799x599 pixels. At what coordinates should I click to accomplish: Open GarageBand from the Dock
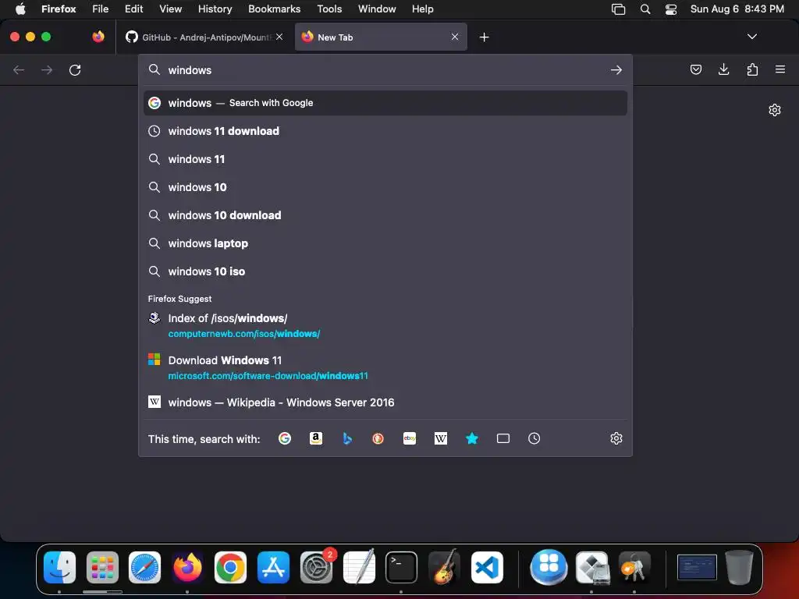point(444,568)
